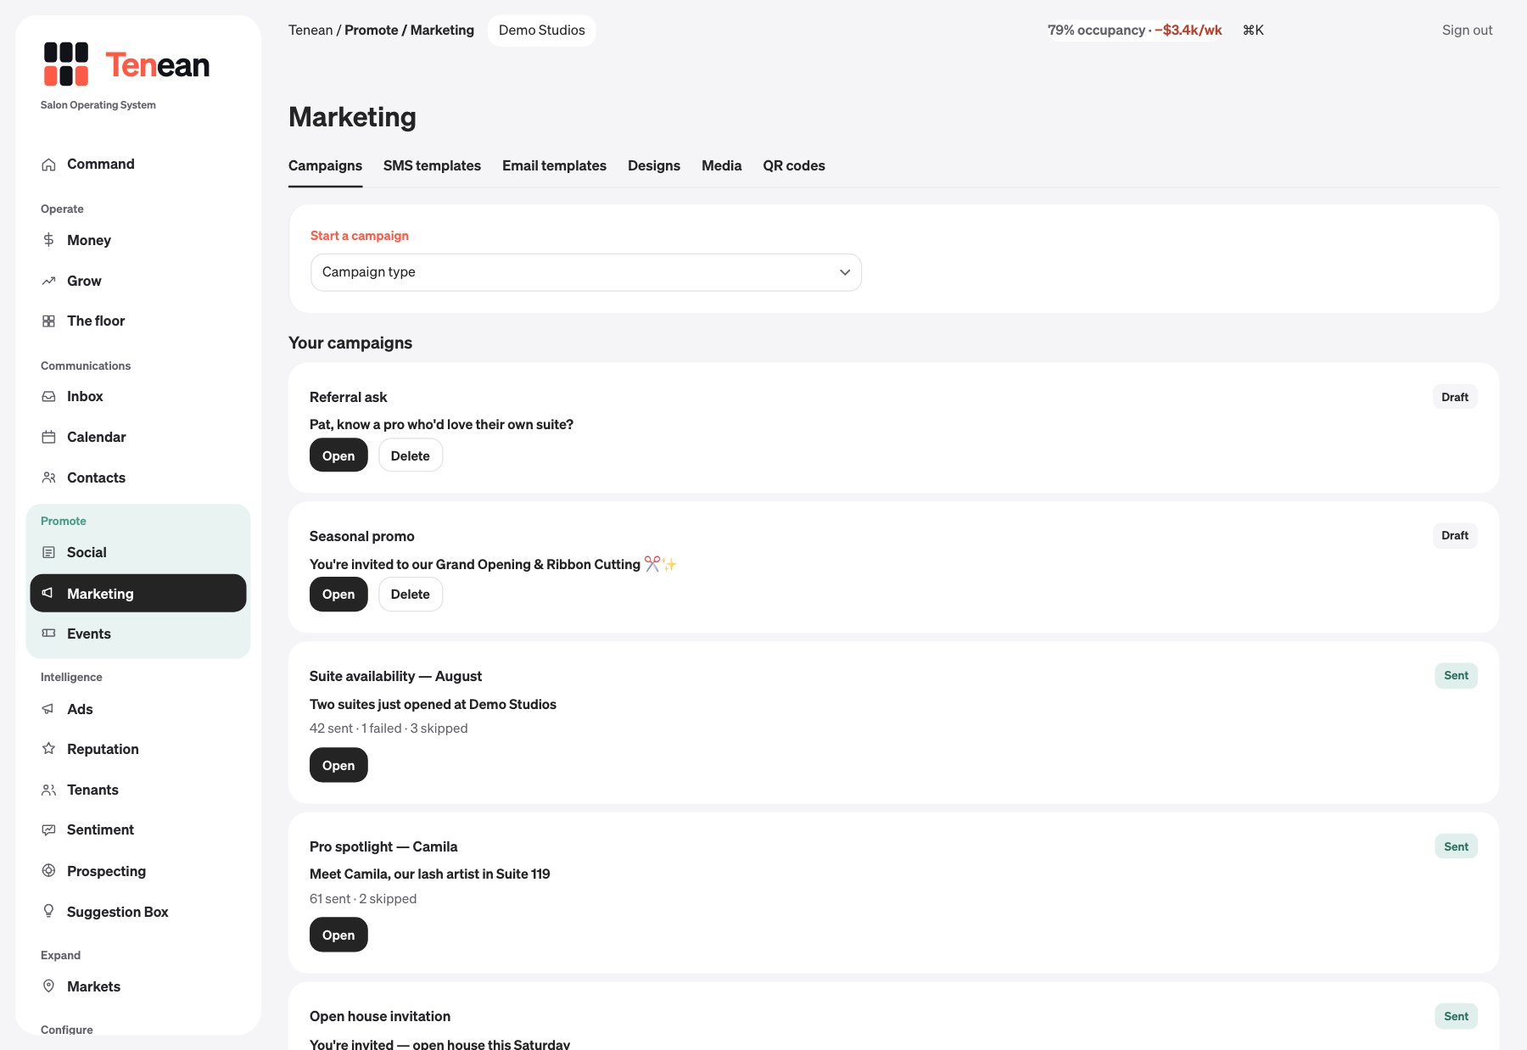Click the '42 sent · 1 failed · 3 skipped' text

(389, 728)
